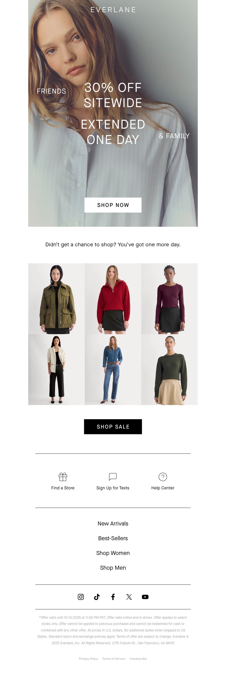Open the TikTok social icon
The height and width of the screenshot is (674, 226).
pos(97,597)
